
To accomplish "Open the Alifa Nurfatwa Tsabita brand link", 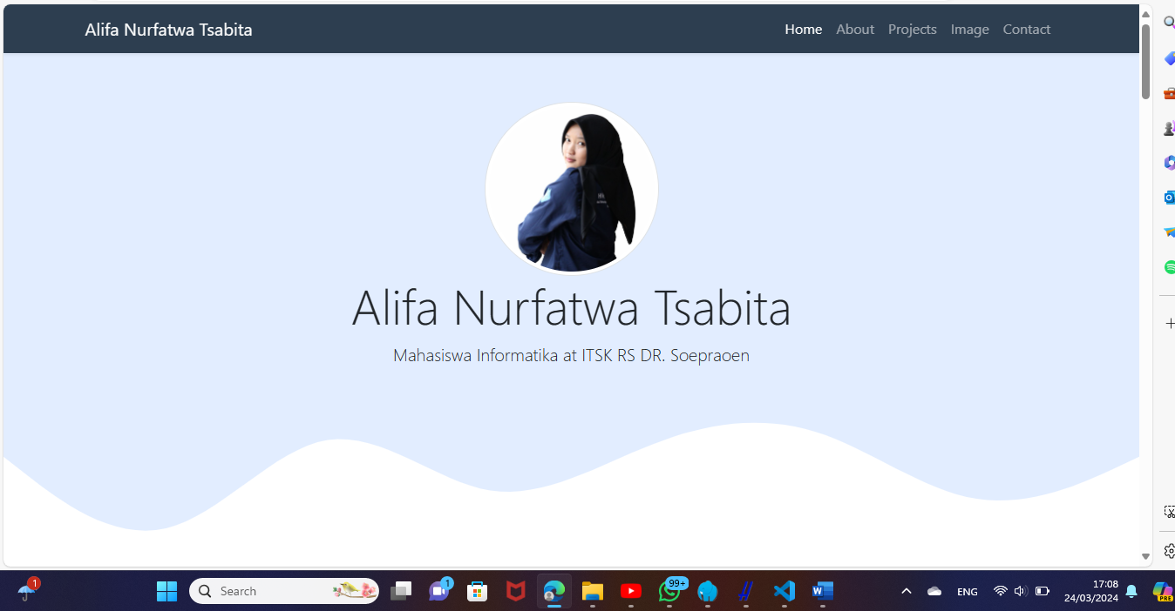I will [x=168, y=29].
